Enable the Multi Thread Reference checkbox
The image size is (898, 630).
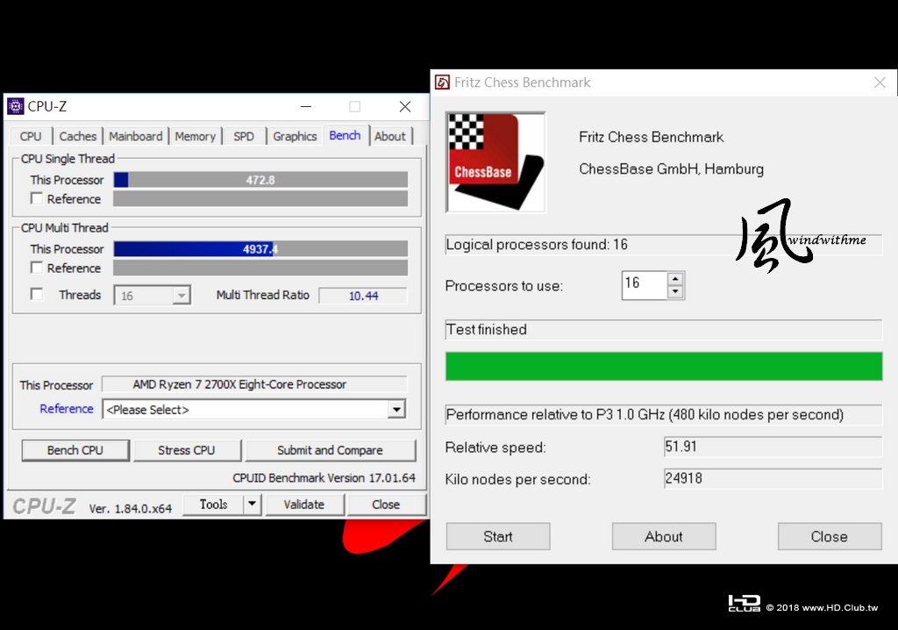[37, 268]
